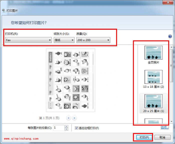175x144 pixels.
Task: Select the 13 x 18 厘米 (2) layout
Action: pos(153,79)
